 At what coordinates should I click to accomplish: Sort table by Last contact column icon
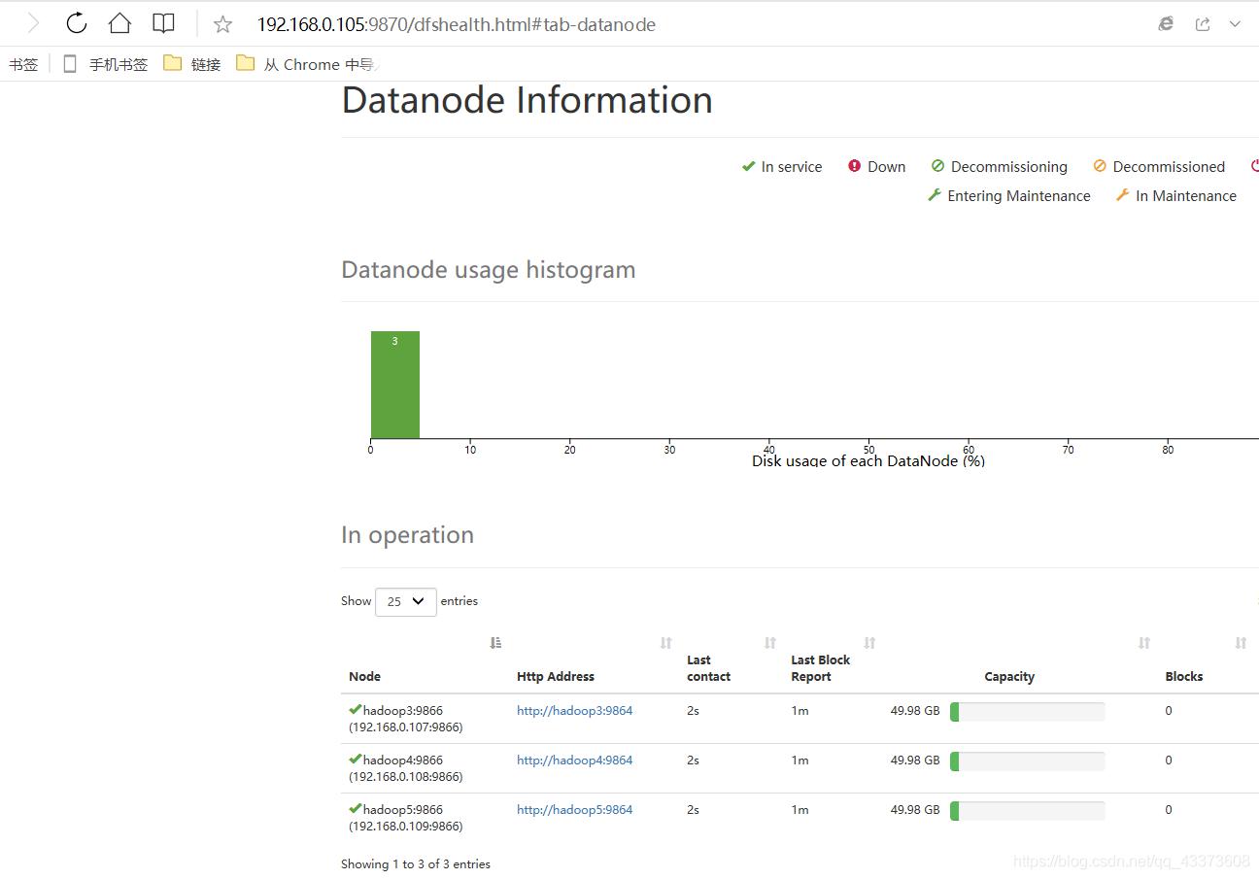pyautogui.click(x=769, y=643)
